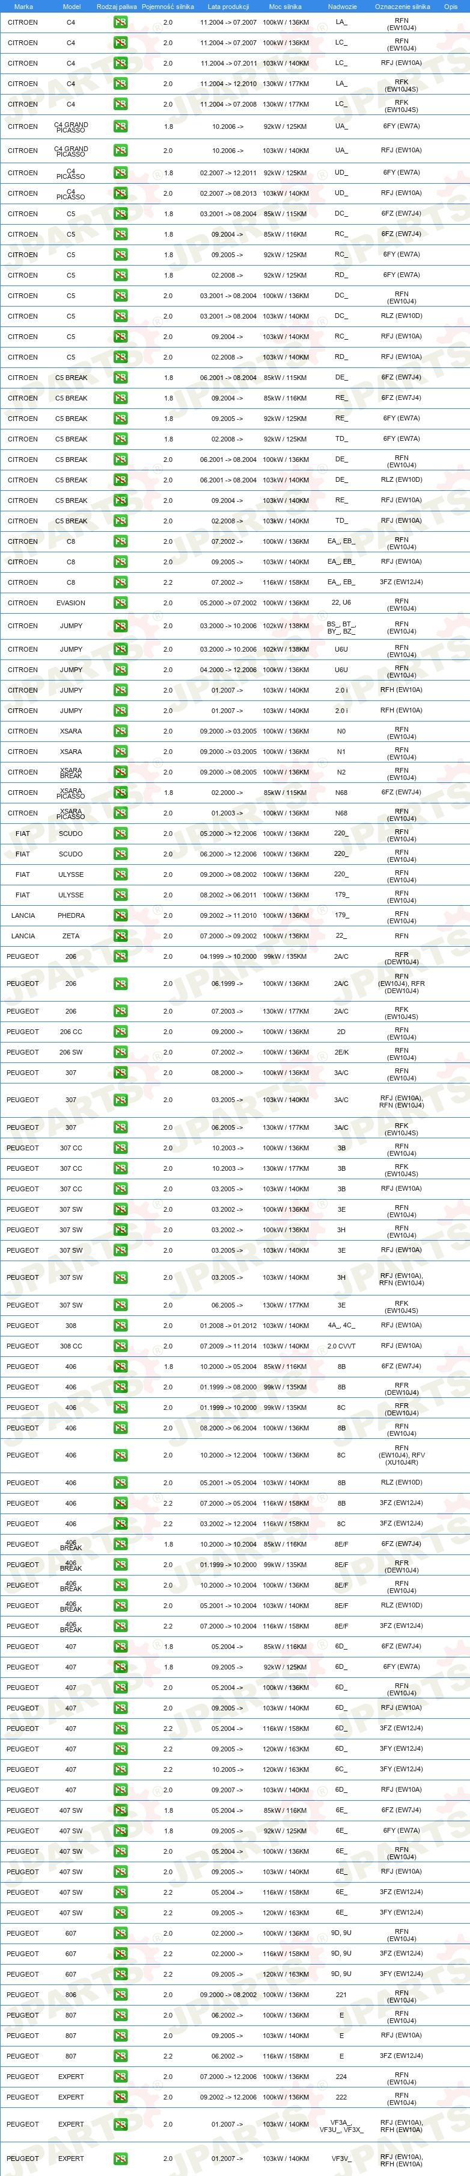
Task: Click the 22, U6 body code cell
Action: coord(341,603)
